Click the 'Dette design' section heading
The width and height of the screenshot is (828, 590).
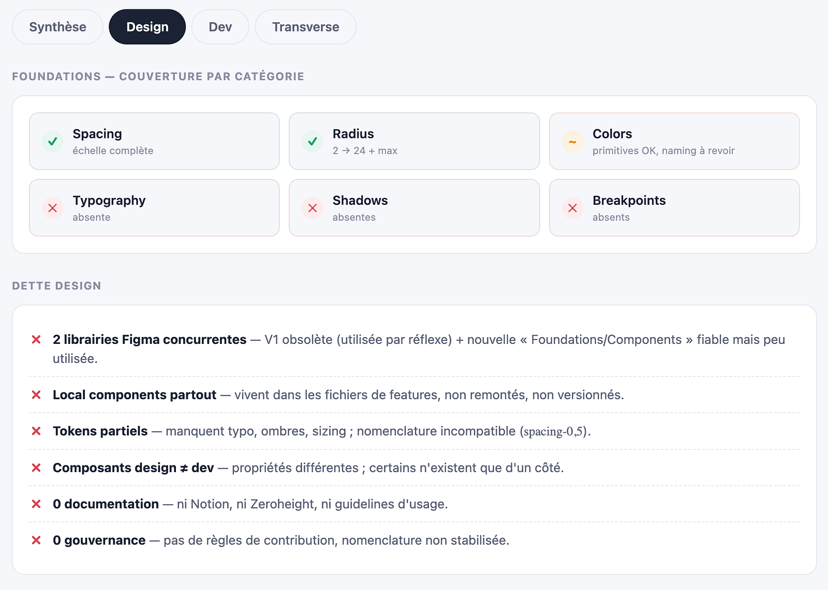coord(56,286)
